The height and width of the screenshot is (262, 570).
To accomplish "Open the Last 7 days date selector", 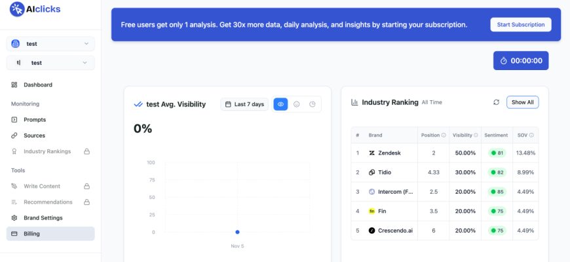I will coord(244,104).
